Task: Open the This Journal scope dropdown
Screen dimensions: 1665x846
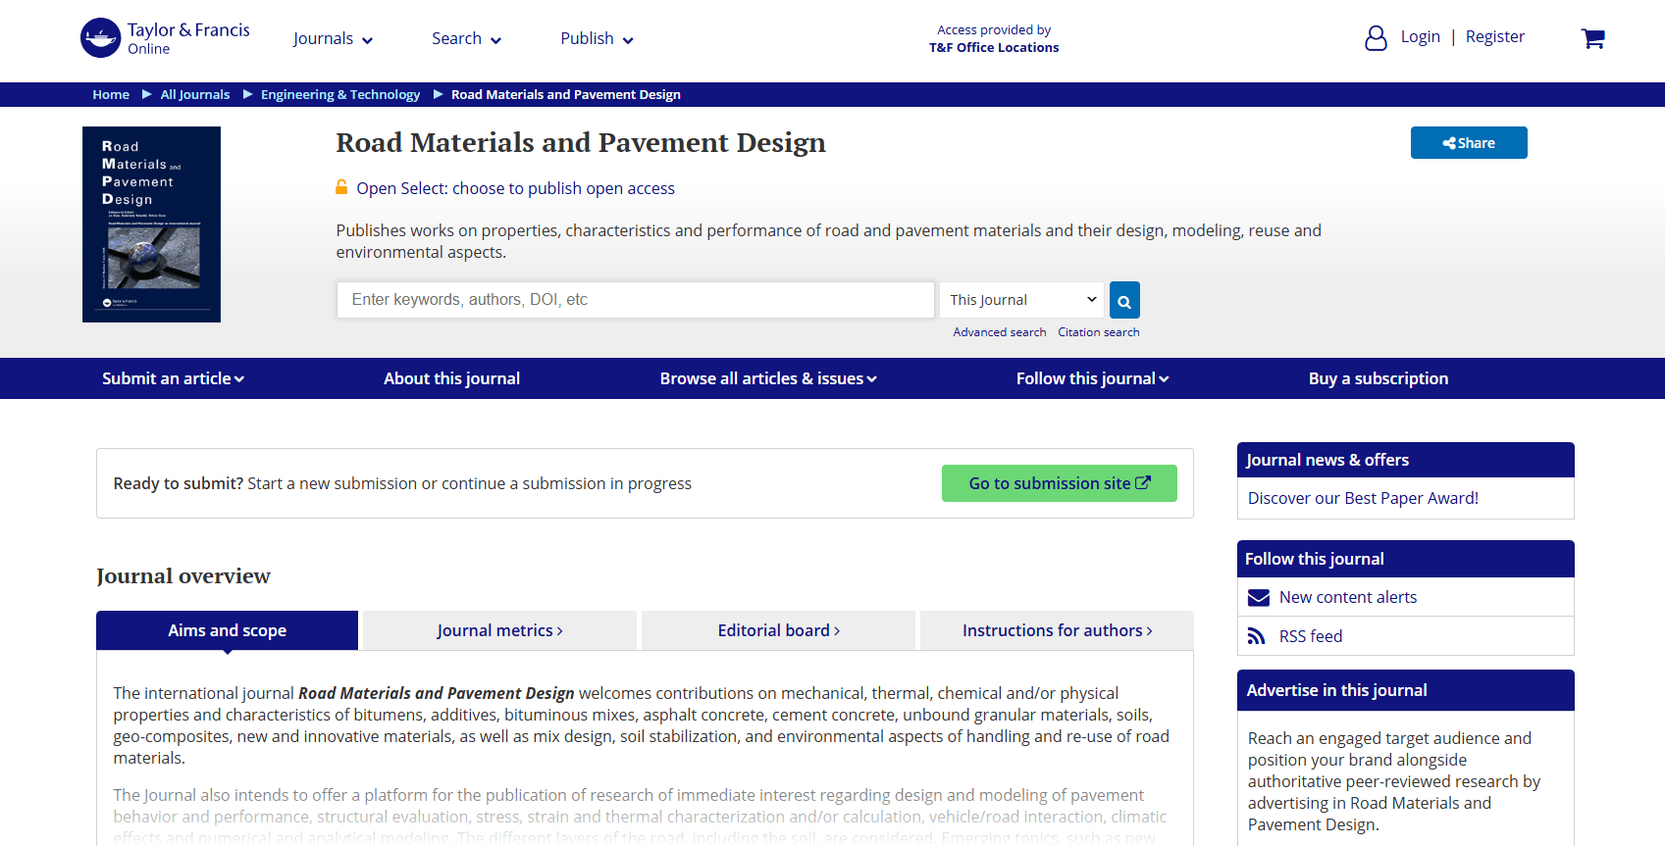Action: point(1021,300)
